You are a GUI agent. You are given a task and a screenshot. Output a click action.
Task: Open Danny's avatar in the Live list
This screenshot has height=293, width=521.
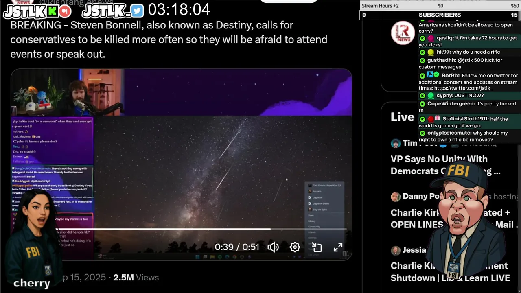396,197
